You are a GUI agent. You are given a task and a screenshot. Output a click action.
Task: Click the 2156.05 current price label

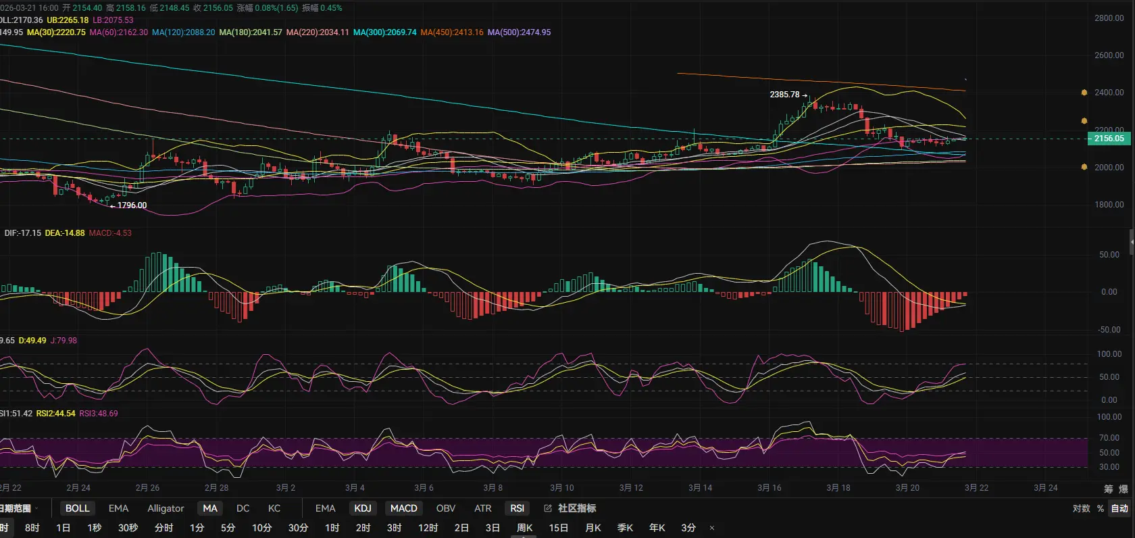[1109, 139]
